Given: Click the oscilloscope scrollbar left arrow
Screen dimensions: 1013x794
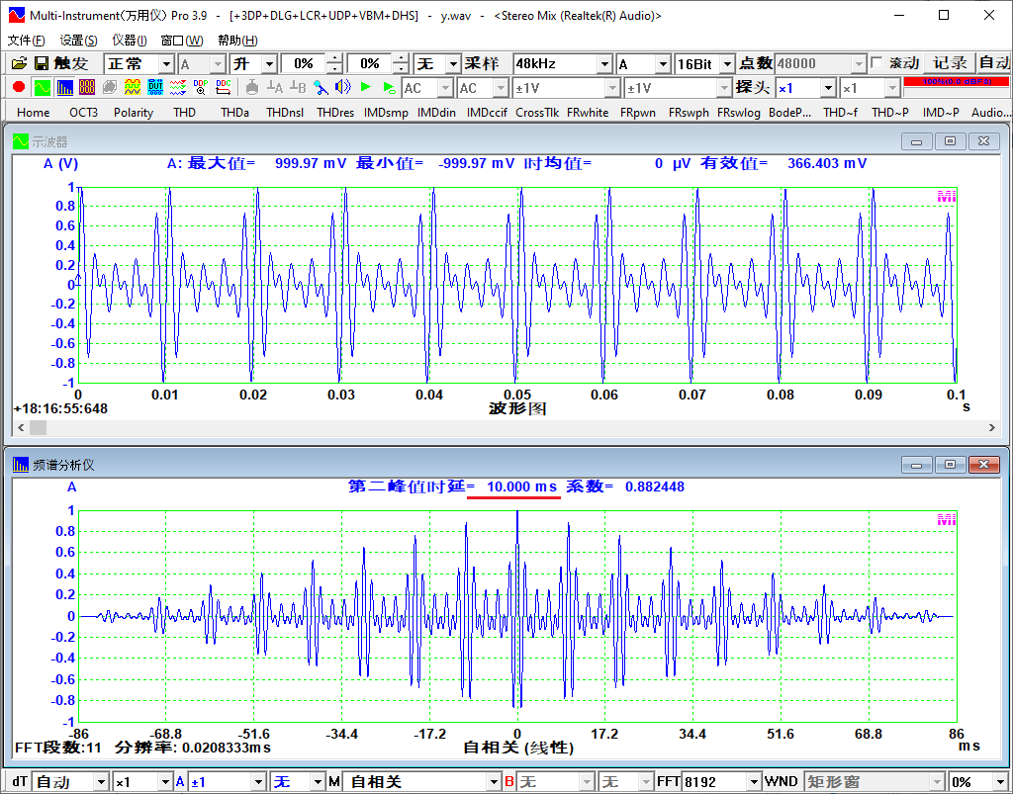Looking at the screenshot, I should [x=21, y=427].
